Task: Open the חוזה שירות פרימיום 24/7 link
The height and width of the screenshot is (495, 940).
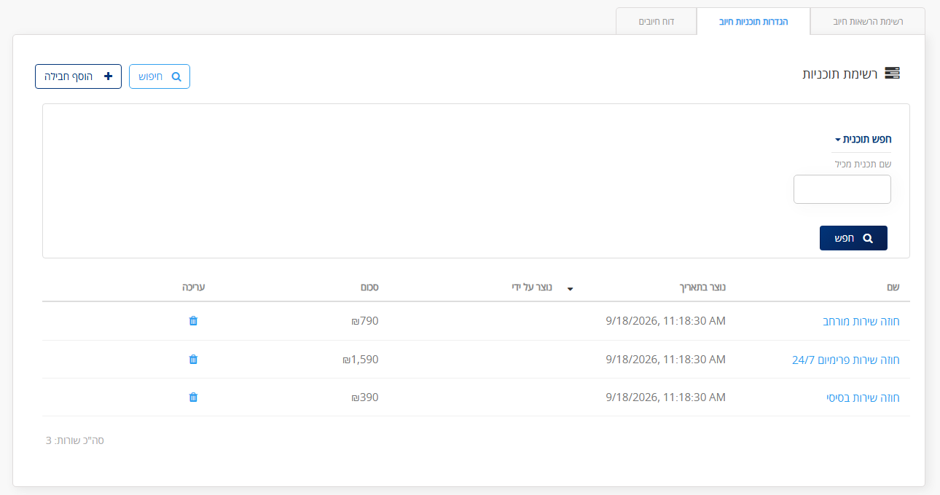Action: click(846, 360)
